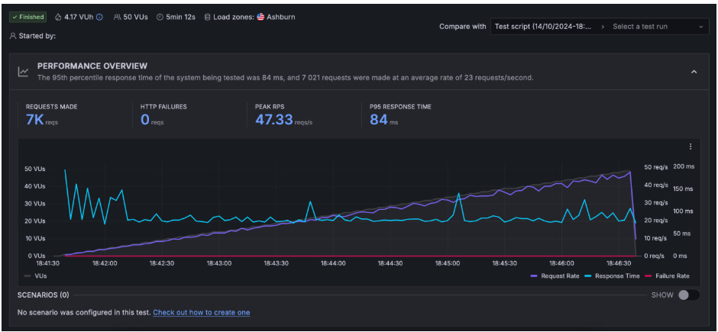Open the 'Select a test run' dropdown
The width and height of the screenshot is (718, 332).
[658, 27]
